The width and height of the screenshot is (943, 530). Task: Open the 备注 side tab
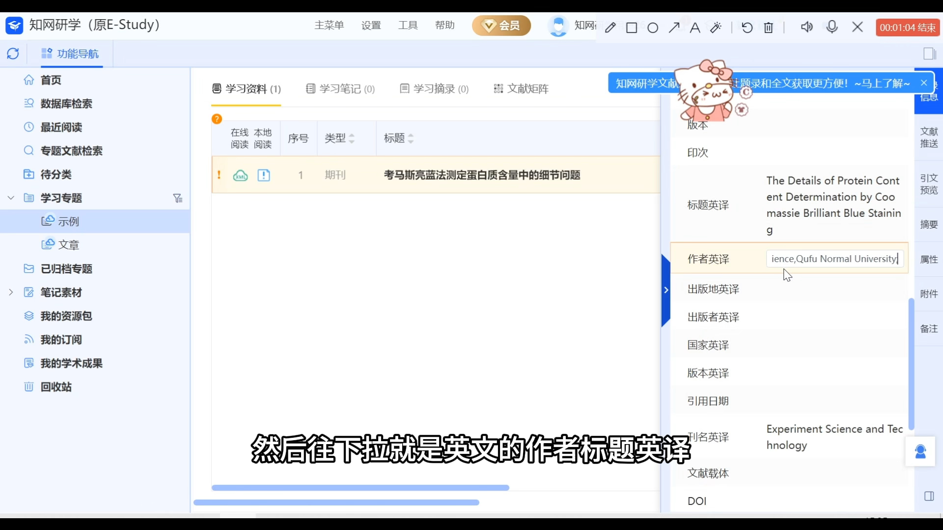929,329
